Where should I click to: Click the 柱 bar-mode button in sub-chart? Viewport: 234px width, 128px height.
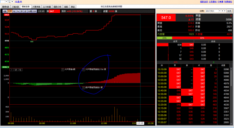(x=20, y=70)
